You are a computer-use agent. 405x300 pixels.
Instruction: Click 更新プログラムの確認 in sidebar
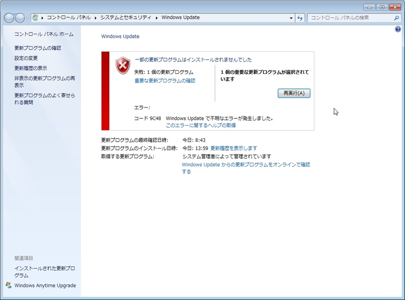point(38,48)
